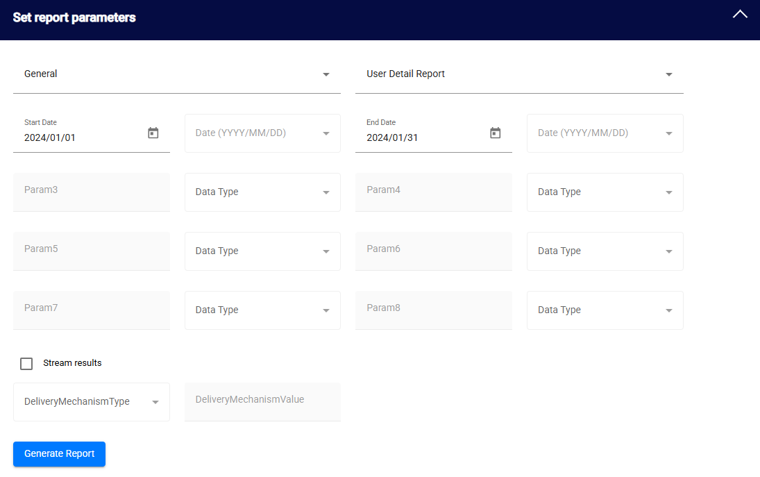
Task: Click the Set report parameters heading
Action: pyautogui.click(x=74, y=18)
